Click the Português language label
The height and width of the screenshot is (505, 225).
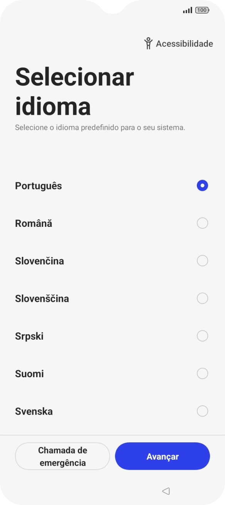tap(38, 185)
